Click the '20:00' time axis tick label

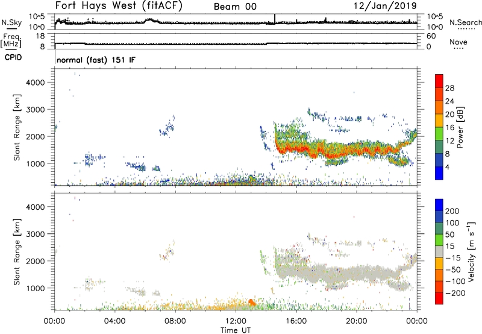click(x=356, y=321)
